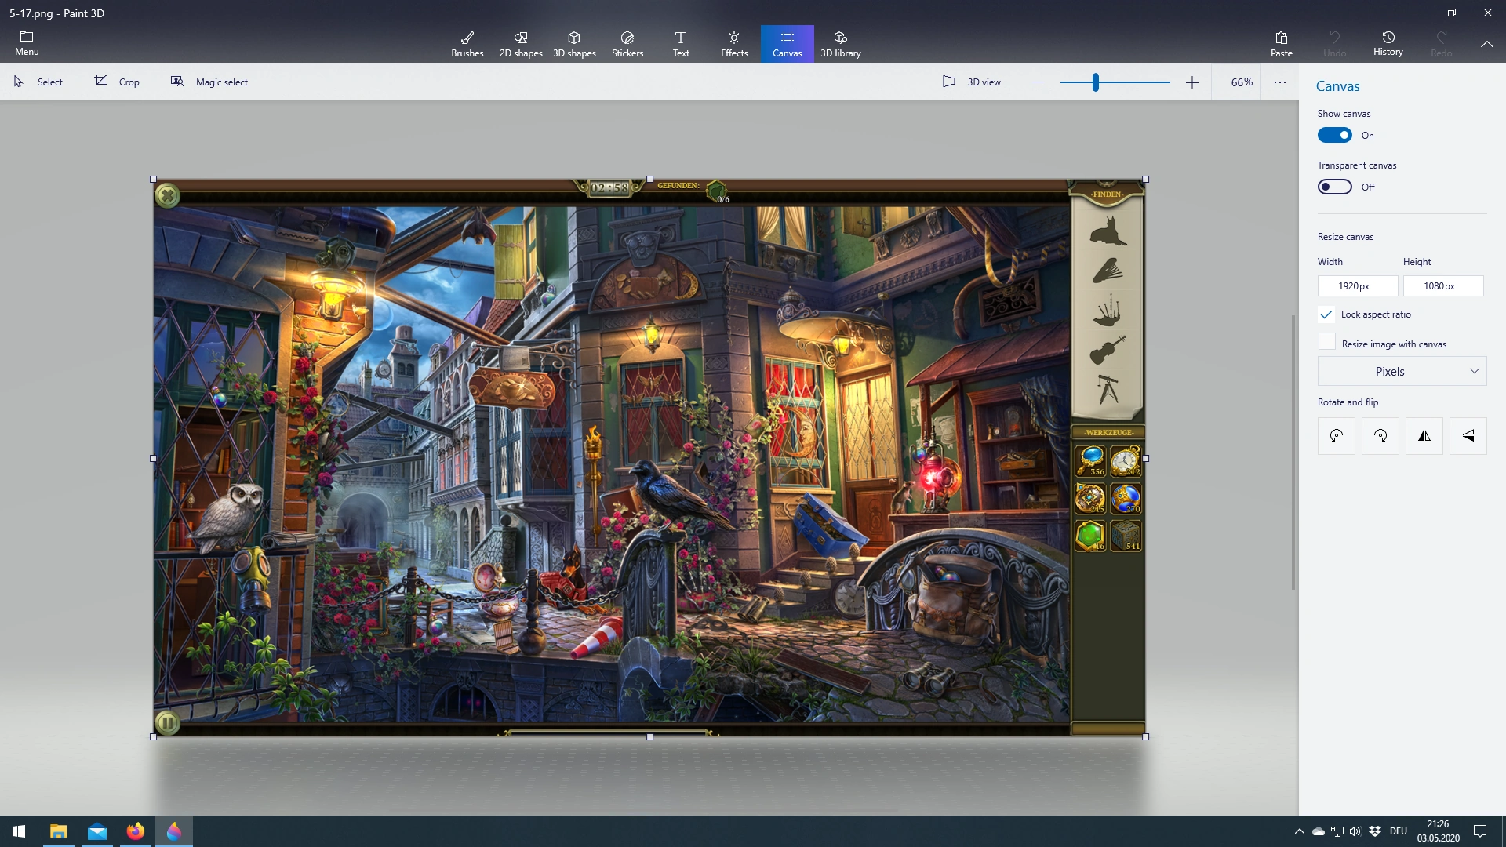
Task: Uncheck Lock aspect ratio
Action: click(1326, 314)
